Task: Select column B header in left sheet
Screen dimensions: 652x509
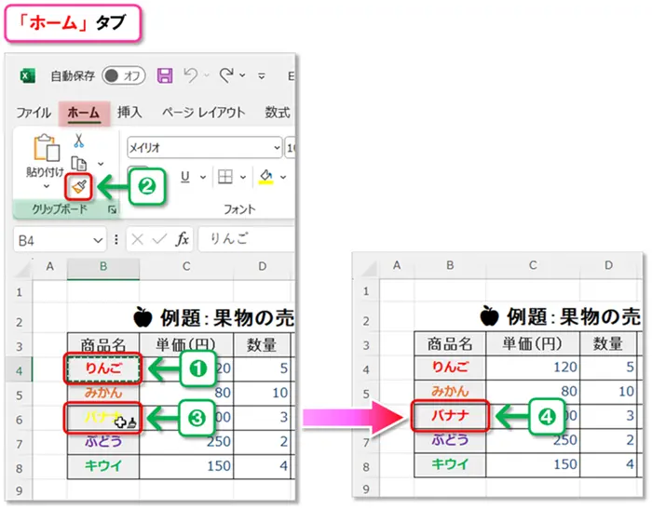Action: [x=103, y=267]
